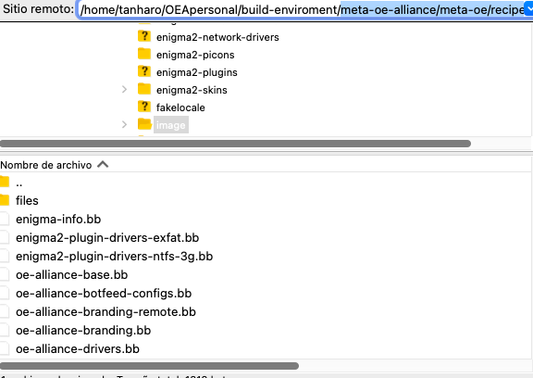Screen dimensions: 533x378
Task: Click the question-mark folder icon of enigma2-network-drivers
Action: click(144, 36)
